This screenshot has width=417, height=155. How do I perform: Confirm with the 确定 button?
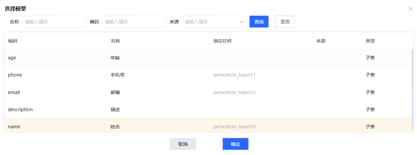[235, 144]
